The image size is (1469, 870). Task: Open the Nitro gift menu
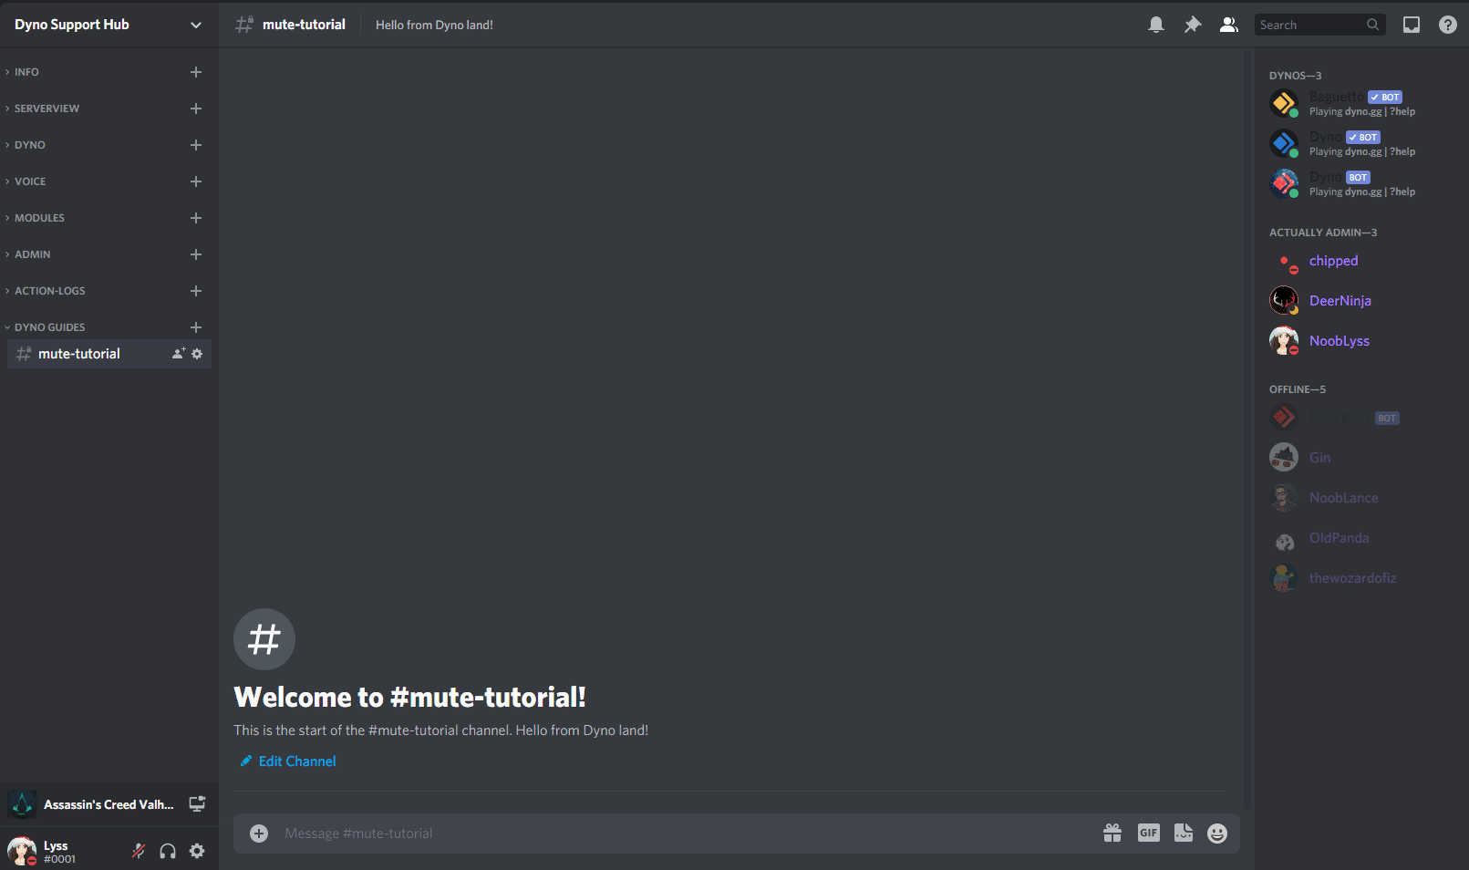[x=1112, y=833]
